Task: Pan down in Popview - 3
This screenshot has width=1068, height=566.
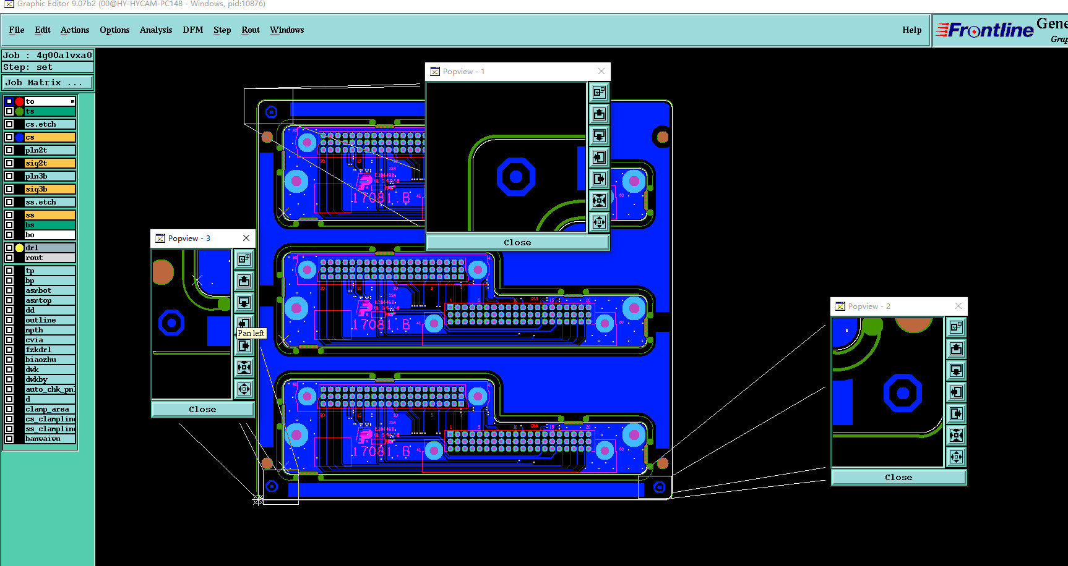Action: click(x=244, y=302)
